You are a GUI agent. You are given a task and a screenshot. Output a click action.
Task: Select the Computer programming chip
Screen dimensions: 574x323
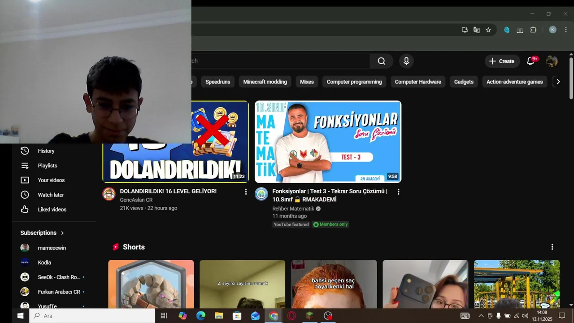[354, 82]
